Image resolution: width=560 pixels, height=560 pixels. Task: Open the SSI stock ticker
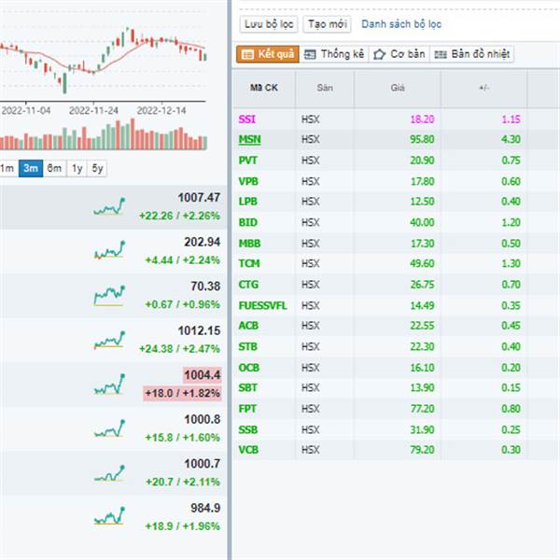246,119
